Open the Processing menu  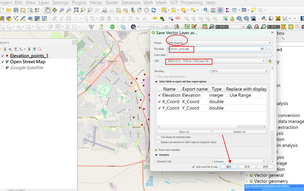tap(192, 3)
